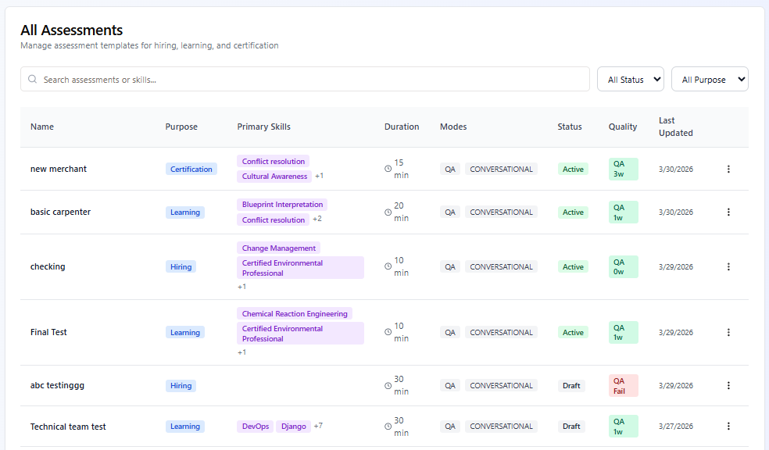Click the Search assessments or skills field
The width and height of the screenshot is (769, 450).
pyautogui.click(x=313, y=80)
